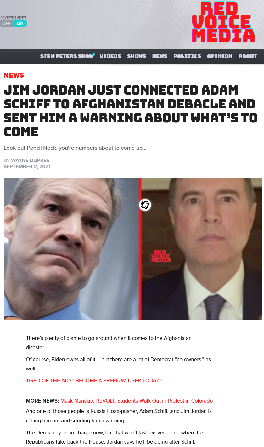Click the teal live dot beside Stew Peters Show
This screenshot has width=264, height=447.
pyautogui.click(x=94, y=54)
